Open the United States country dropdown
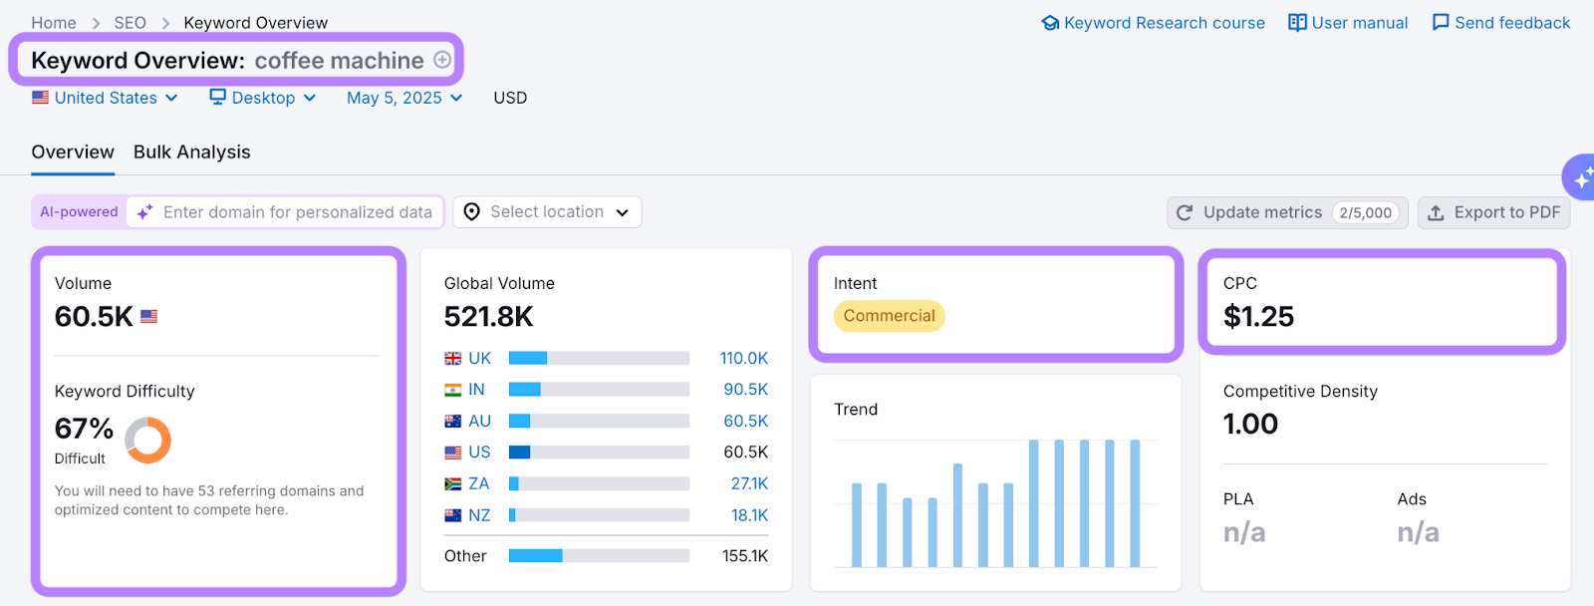 click(x=105, y=98)
